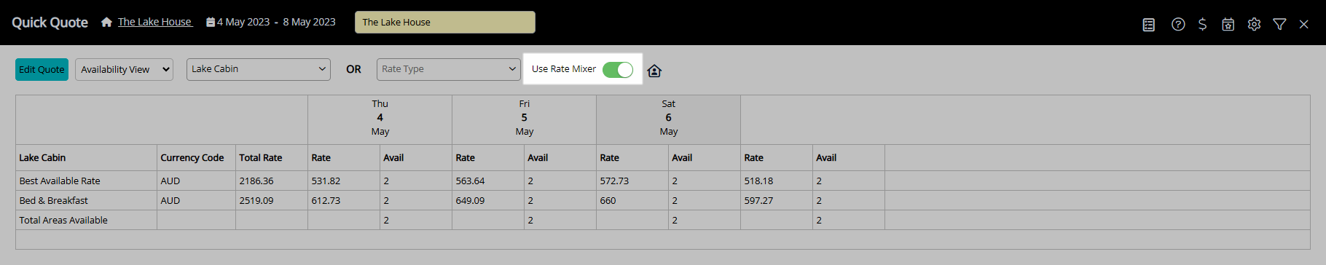Open the Rate Type dropdown
The height and width of the screenshot is (265, 1326).
pyautogui.click(x=449, y=69)
